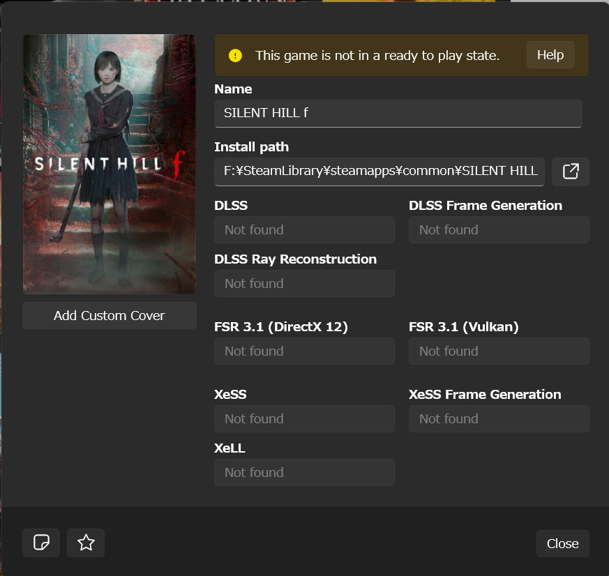Screen dimensions: 609x576
Task: Select FSR 3.1 (DirectX 12) field
Action: 304,351
